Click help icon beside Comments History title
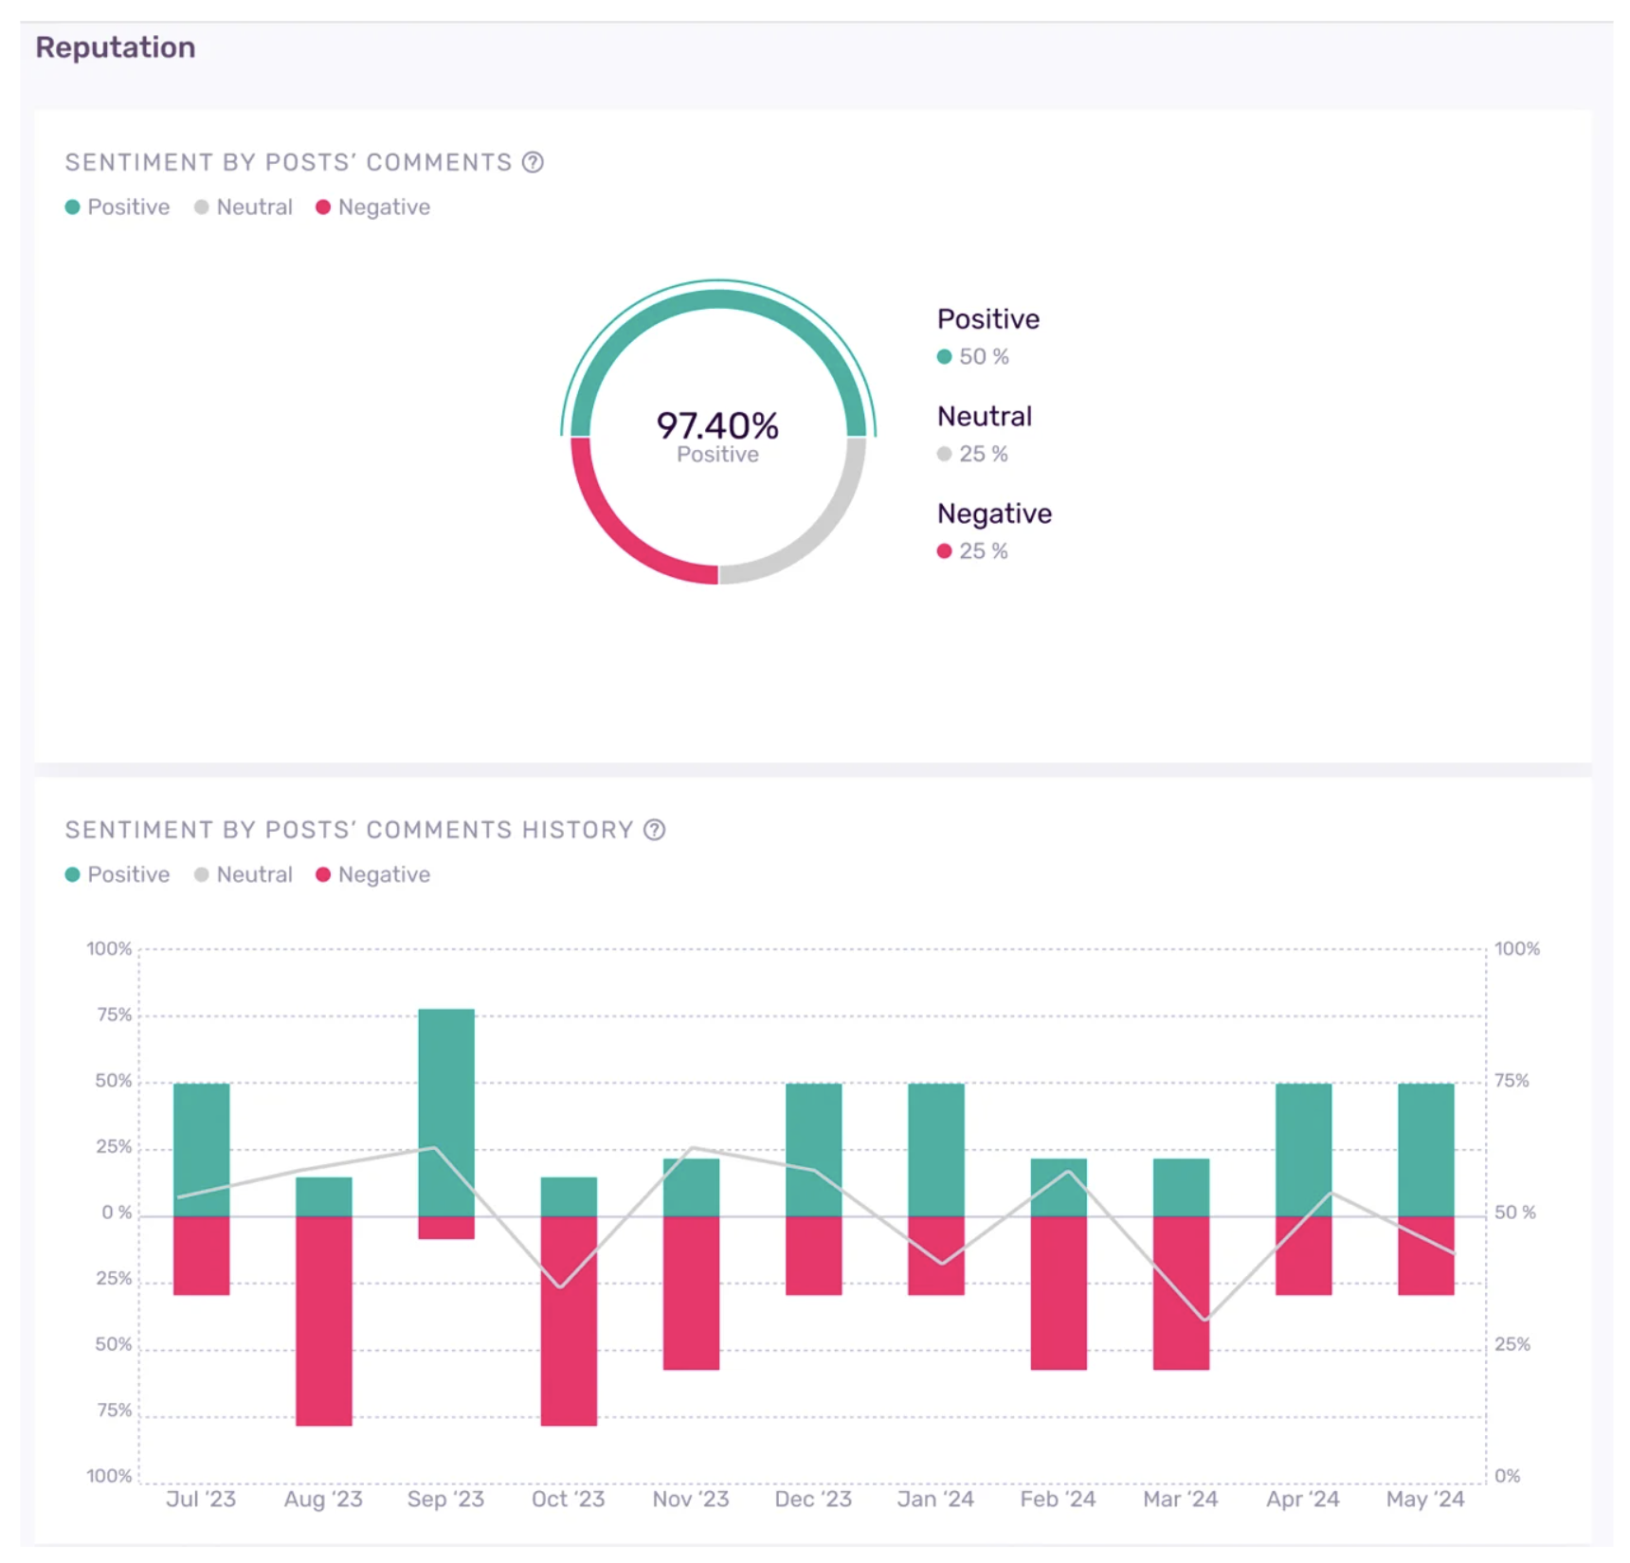 (x=654, y=830)
